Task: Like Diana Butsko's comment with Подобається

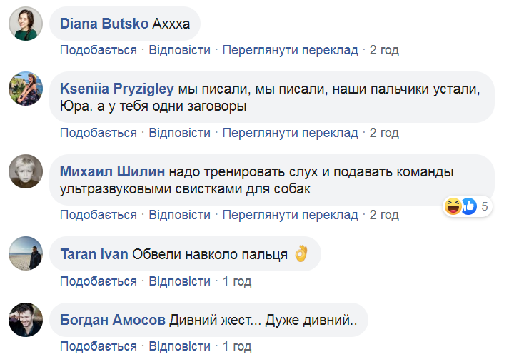Action: tap(98, 50)
